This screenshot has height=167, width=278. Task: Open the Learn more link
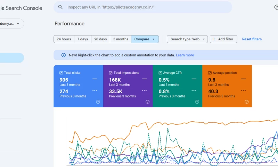185,55
